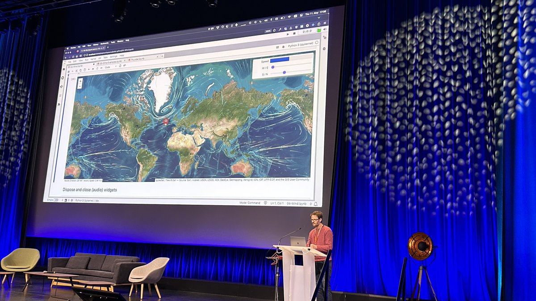This screenshot has width=536, height=301.
Task: Click the Ln 1, Col 1 status text
Action: click(276, 203)
